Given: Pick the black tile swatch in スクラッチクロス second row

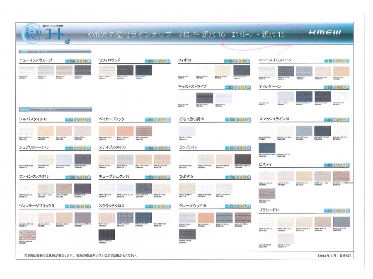Looking at the screenshot, I should (x=107, y=234).
